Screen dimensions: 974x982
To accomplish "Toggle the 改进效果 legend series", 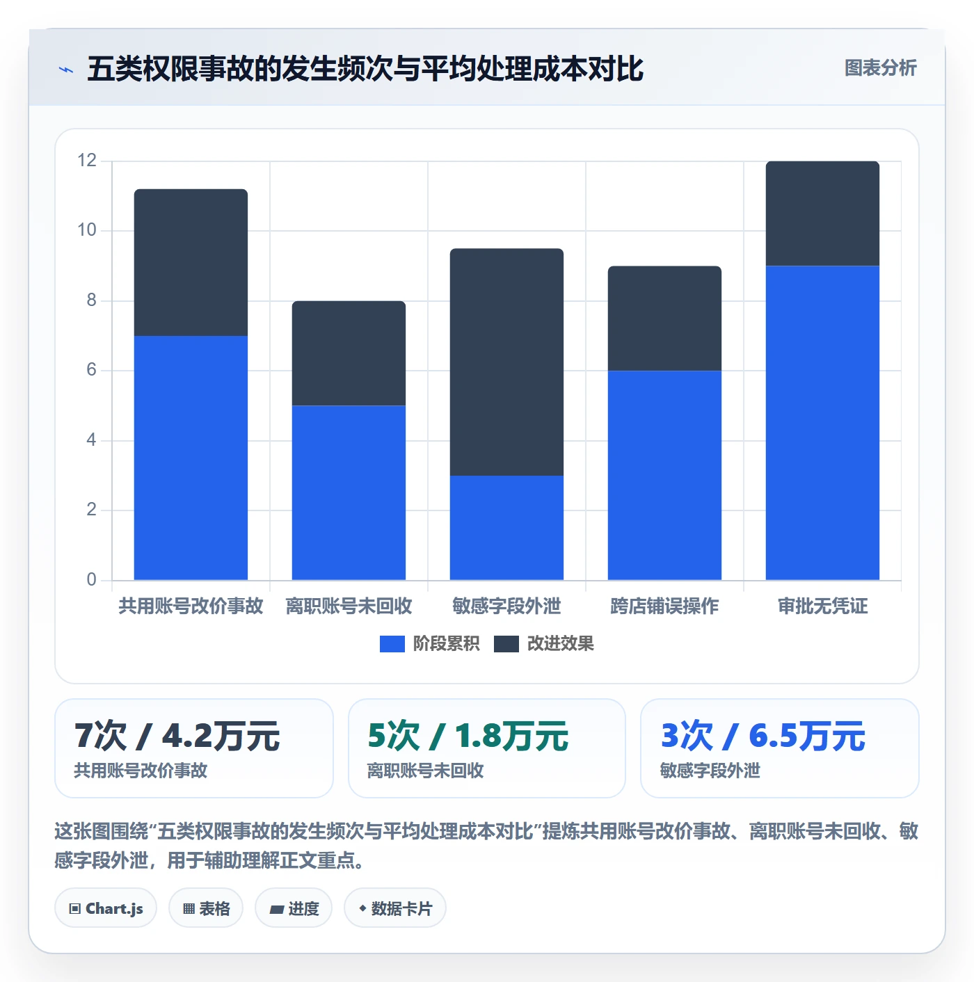I will [544, 644].
